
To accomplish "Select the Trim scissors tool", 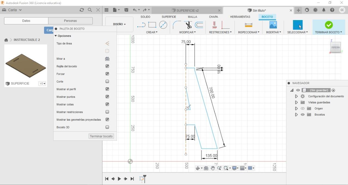I will coord(188,25).
